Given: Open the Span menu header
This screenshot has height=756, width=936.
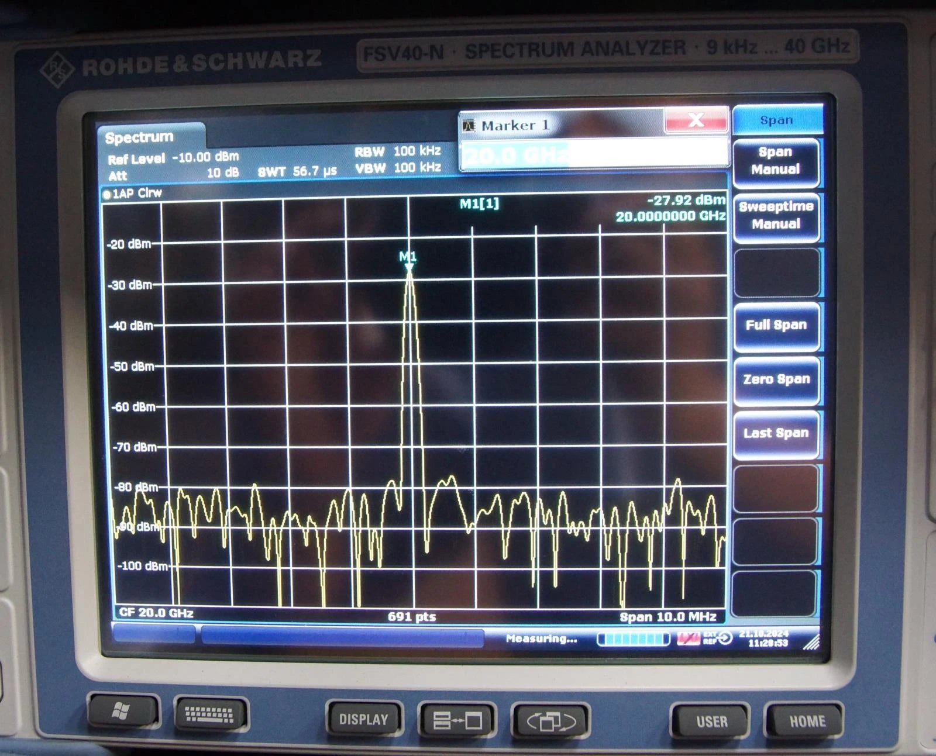Looking at the screenshot, I should click(777, 120).
